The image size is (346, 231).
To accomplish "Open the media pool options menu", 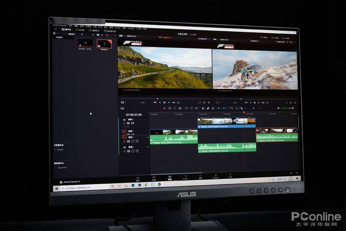I will click(115, 35).
